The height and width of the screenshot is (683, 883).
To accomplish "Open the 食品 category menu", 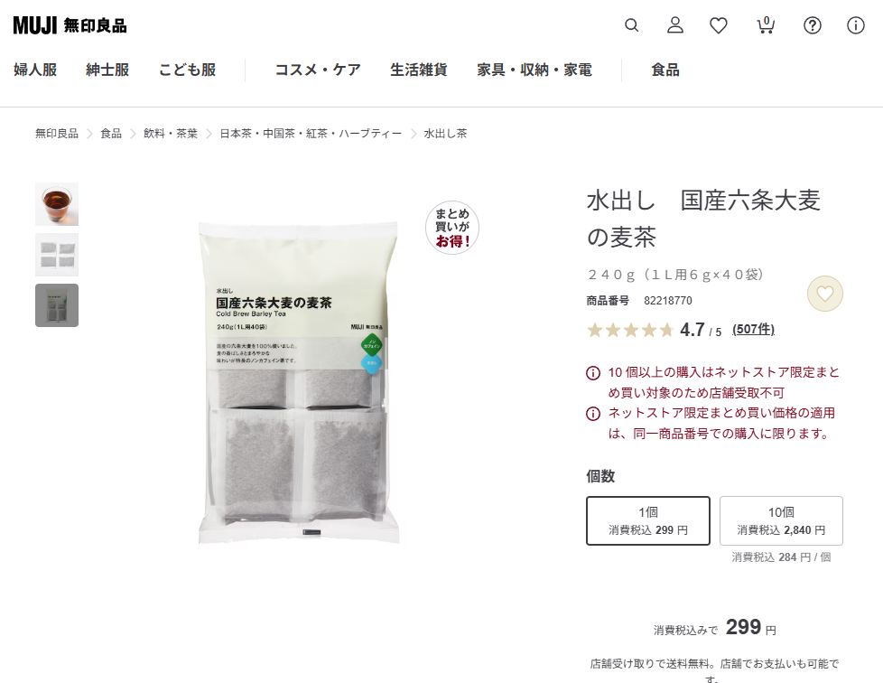I will [665, 70].
